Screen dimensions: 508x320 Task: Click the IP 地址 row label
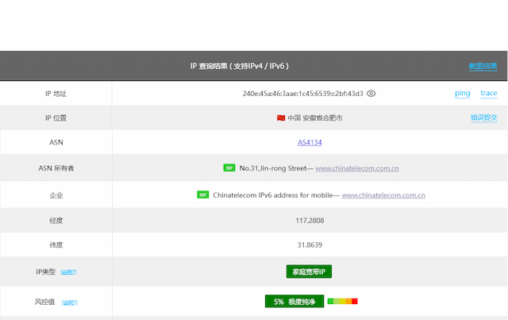tap(56, 94)
